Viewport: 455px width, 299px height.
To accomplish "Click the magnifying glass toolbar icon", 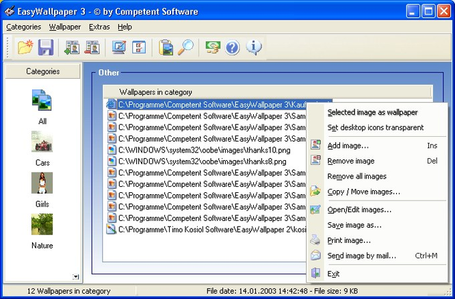I will point(185,47).
